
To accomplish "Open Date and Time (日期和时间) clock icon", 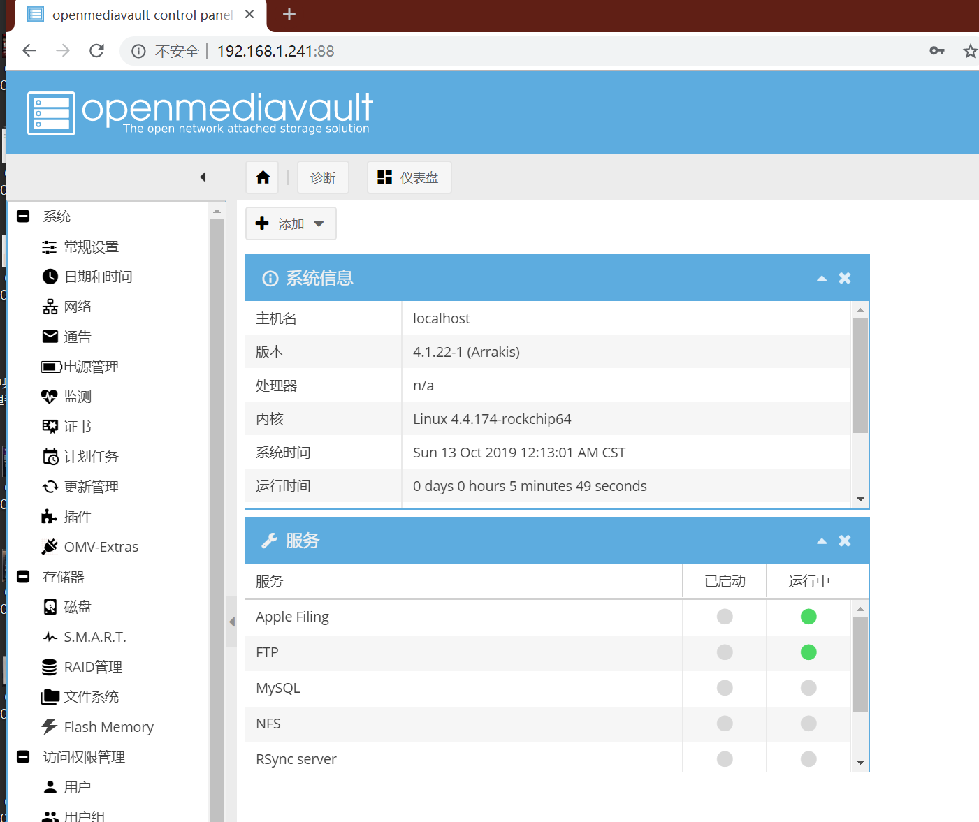I will coord(50,277).
